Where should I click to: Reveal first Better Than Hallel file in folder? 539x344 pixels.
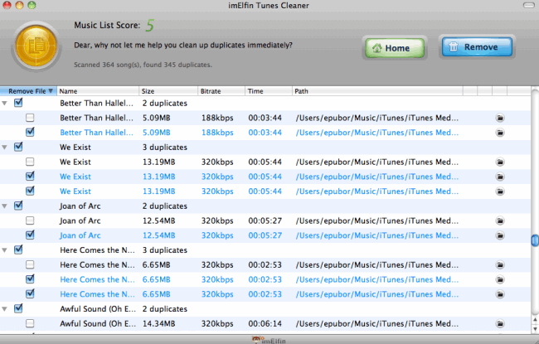(500, 118)
